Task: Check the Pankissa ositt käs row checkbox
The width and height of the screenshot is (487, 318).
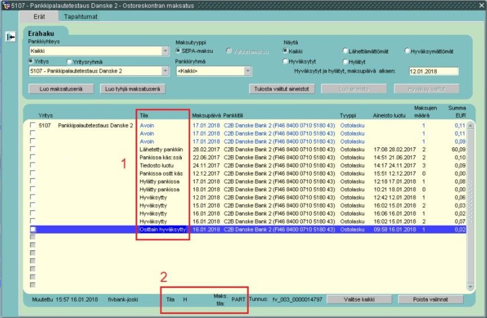Action: coord(33,173)
